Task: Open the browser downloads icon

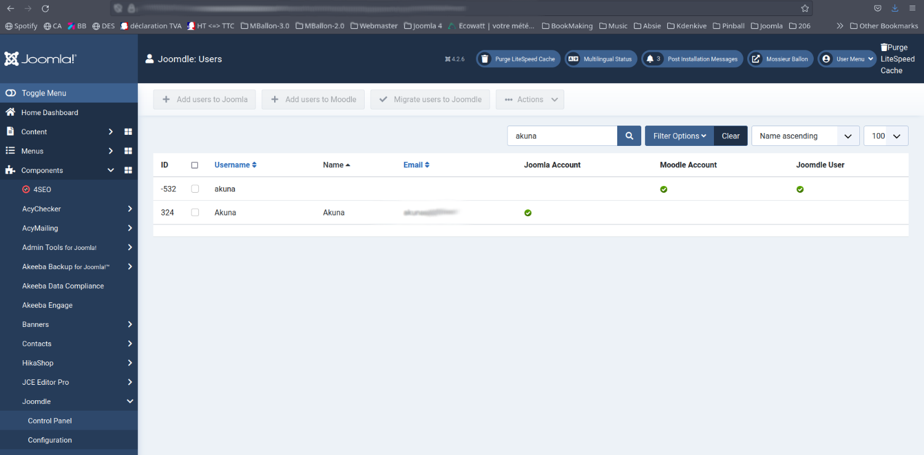Action: coord(894,9)
